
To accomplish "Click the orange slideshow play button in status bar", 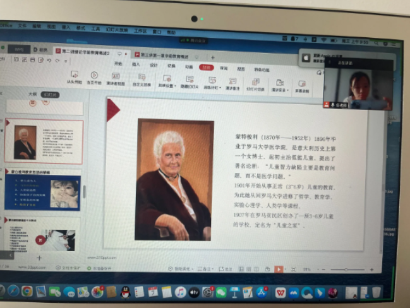I will (279, 269).
